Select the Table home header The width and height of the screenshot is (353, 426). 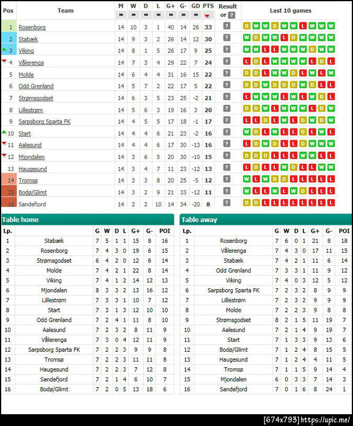tap(88, 220)
